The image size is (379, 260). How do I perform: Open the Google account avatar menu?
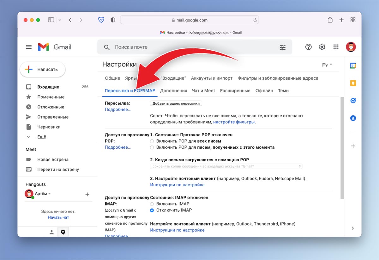click(351, 47)
